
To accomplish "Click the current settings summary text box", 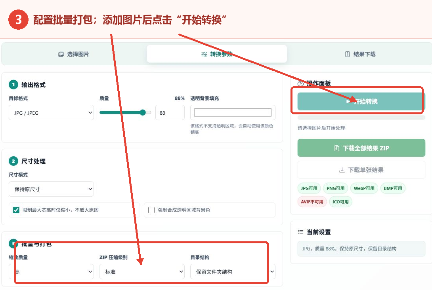I will [361, 249].
